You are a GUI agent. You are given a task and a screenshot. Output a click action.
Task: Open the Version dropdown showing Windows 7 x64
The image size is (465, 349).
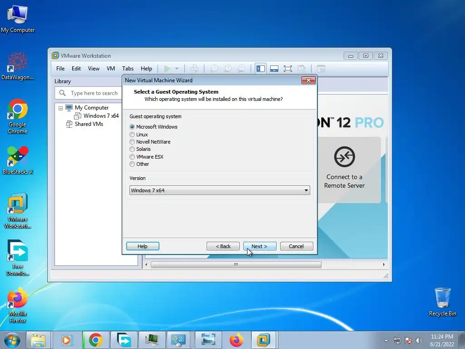219,190
